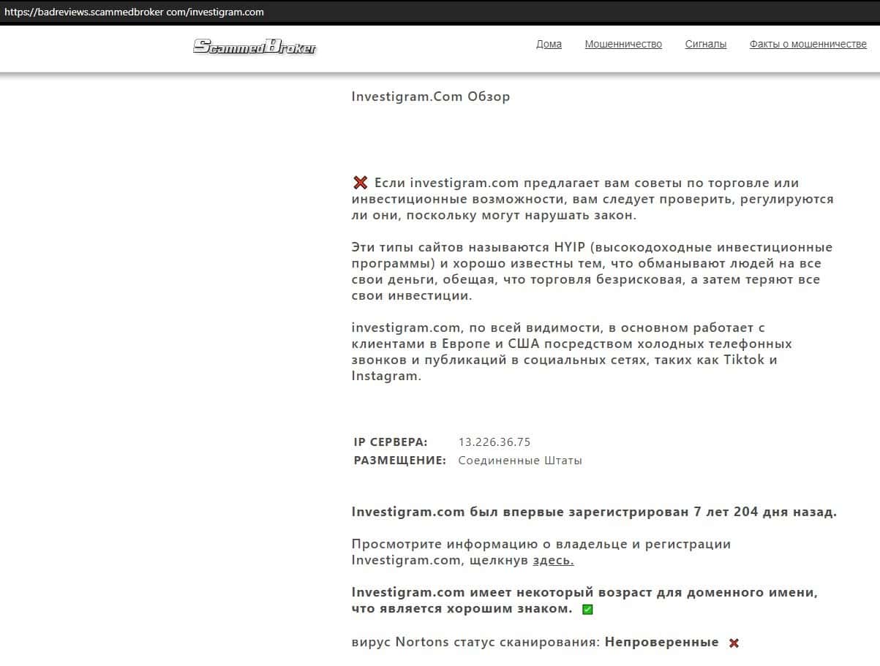
Task: Click the IP СЕРВЕРА label
Action: 391,442
